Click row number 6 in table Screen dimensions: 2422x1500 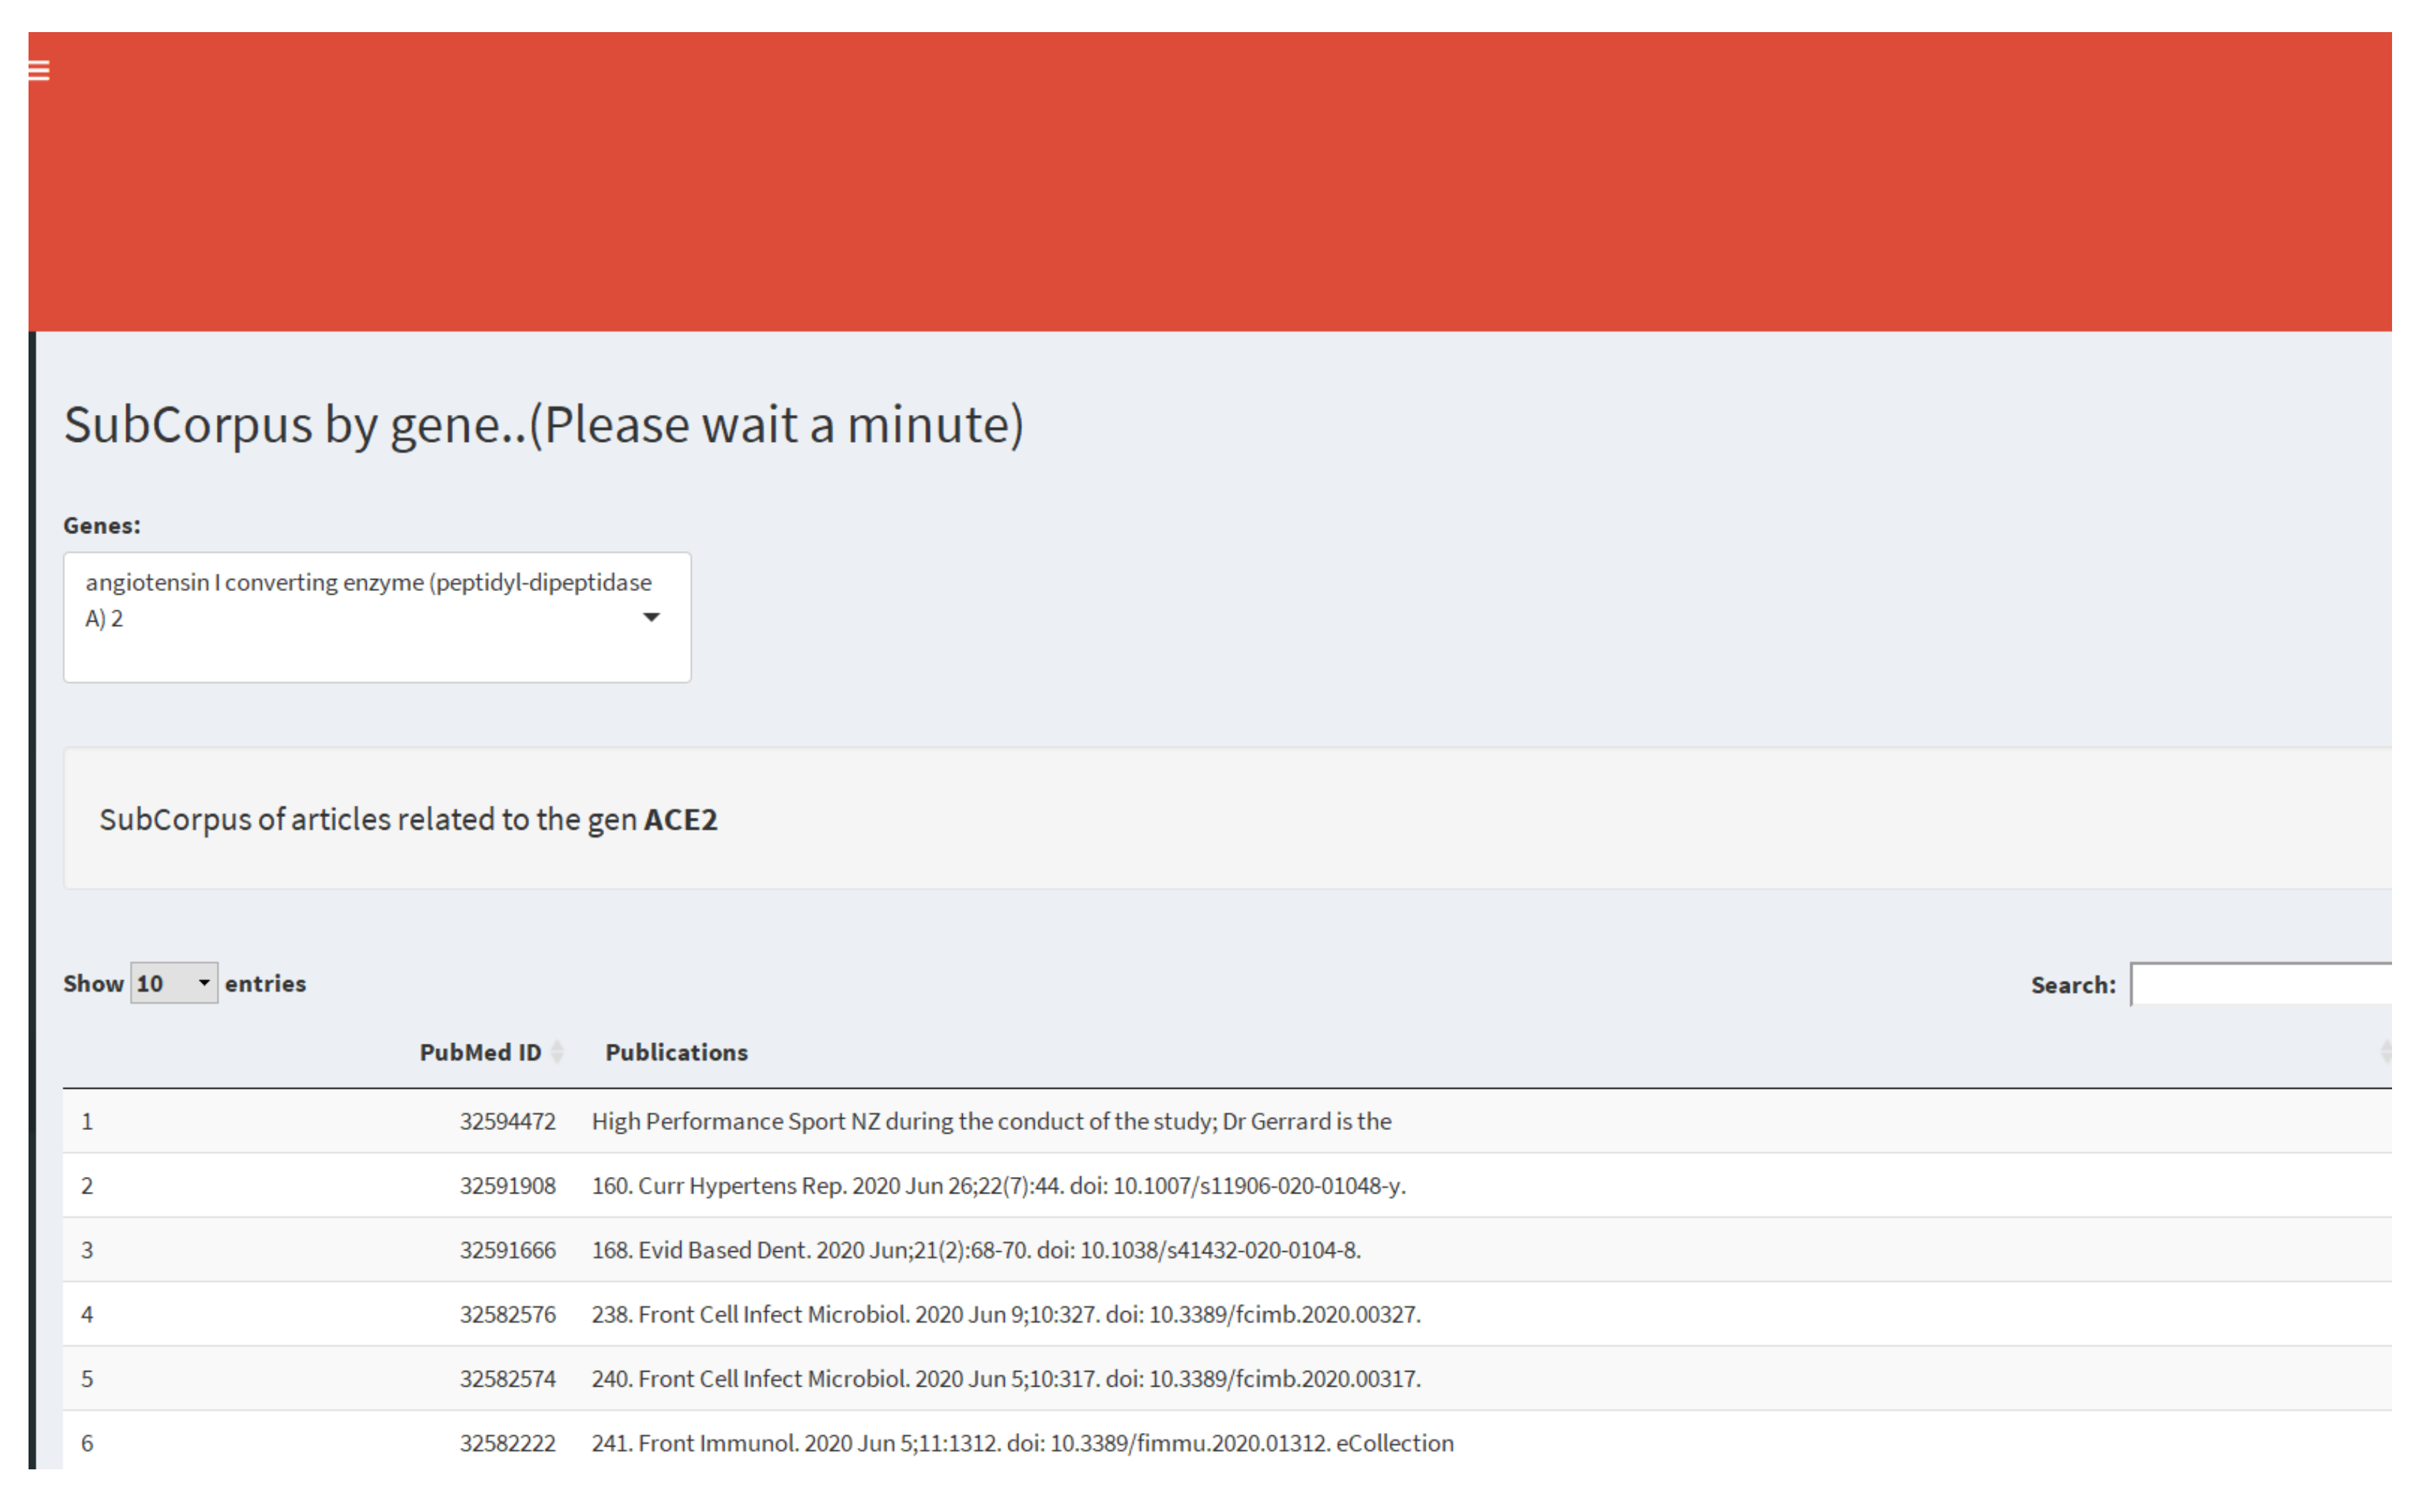coord(87,1444)
